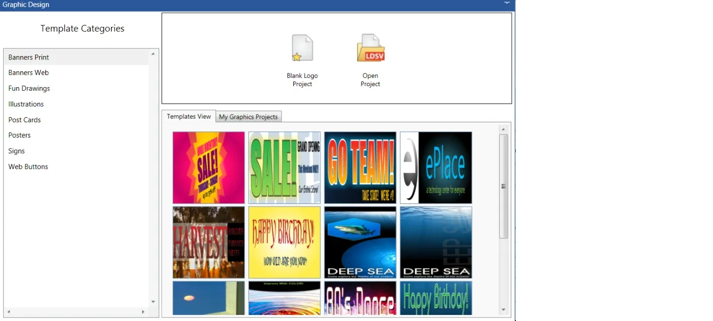Select the Banners Print category
The width and height of the screenshot is (713, 321).
pyautogui.click(x=76, y=57)
